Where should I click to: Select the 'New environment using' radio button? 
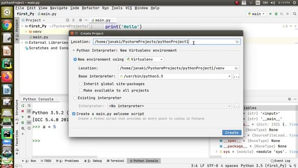click(x=75, y=59)
